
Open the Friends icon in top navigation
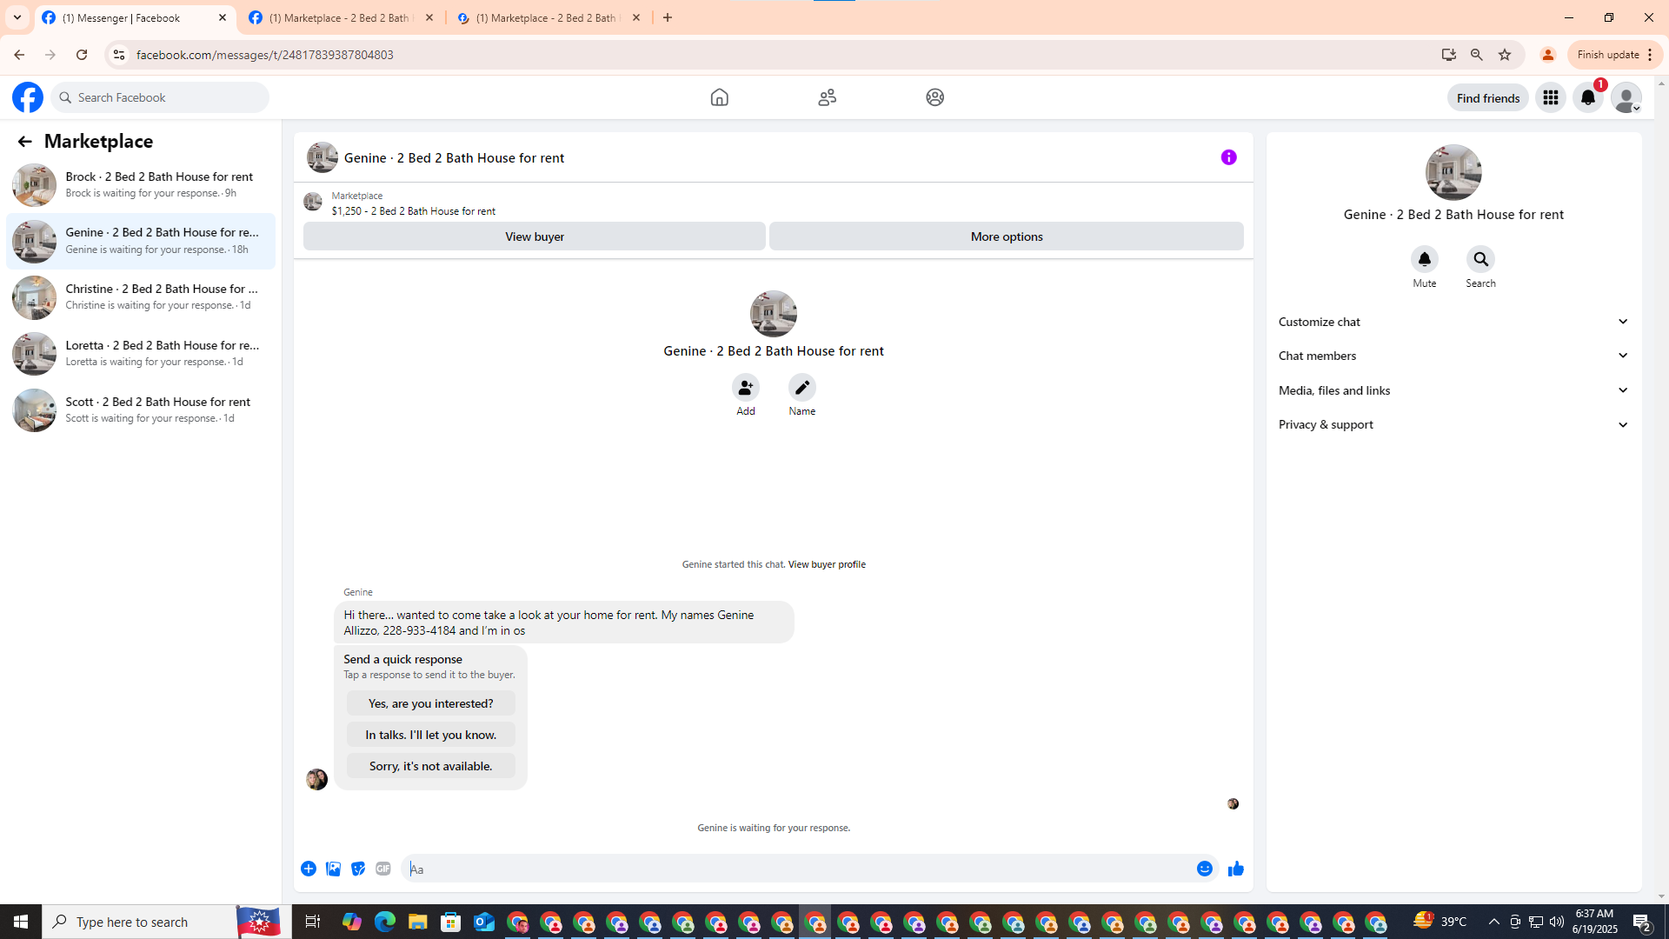pyautogui.click(x=827, y=97)
